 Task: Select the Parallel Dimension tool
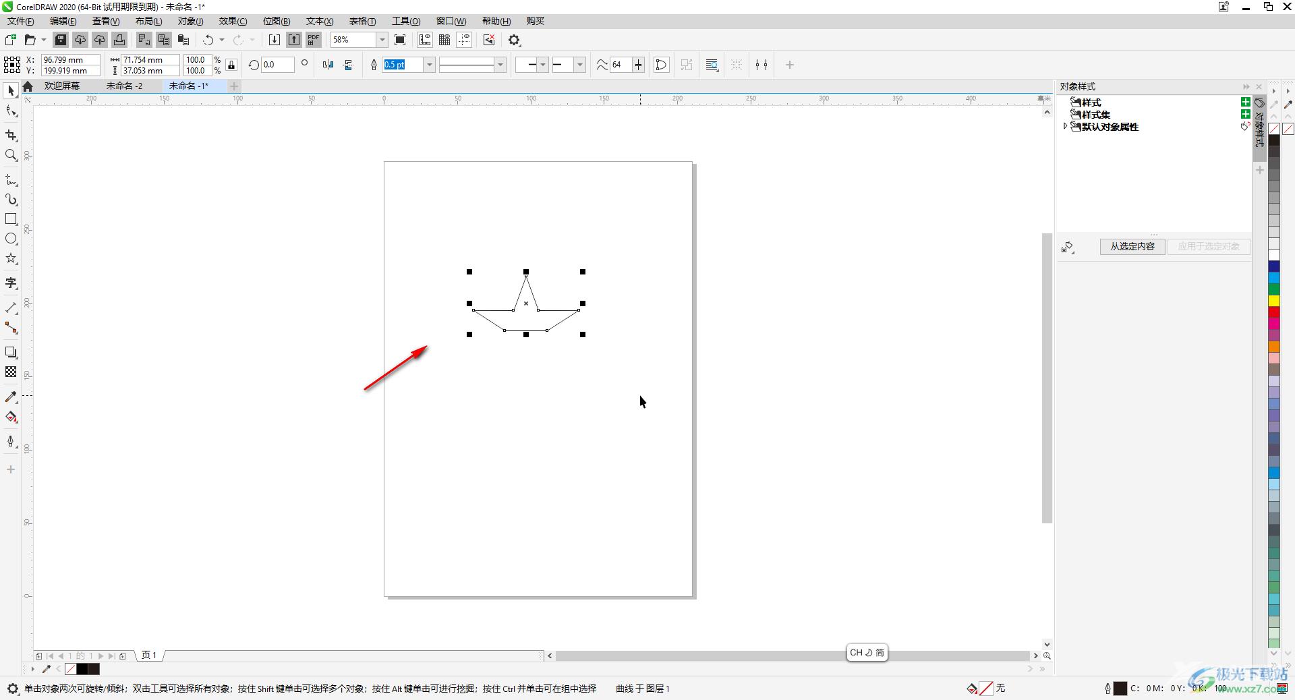pos(11,308)
